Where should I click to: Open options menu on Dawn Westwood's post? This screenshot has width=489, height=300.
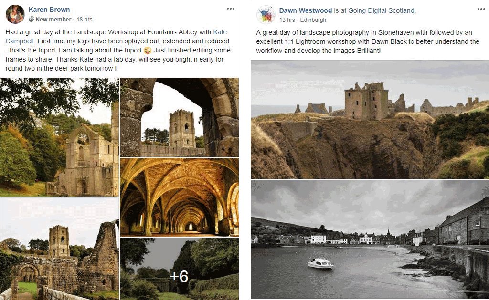click(481, 9)
